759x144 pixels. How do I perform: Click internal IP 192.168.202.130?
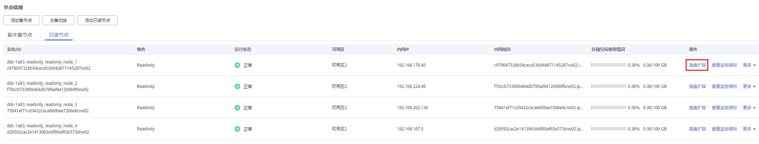point(412,108)
